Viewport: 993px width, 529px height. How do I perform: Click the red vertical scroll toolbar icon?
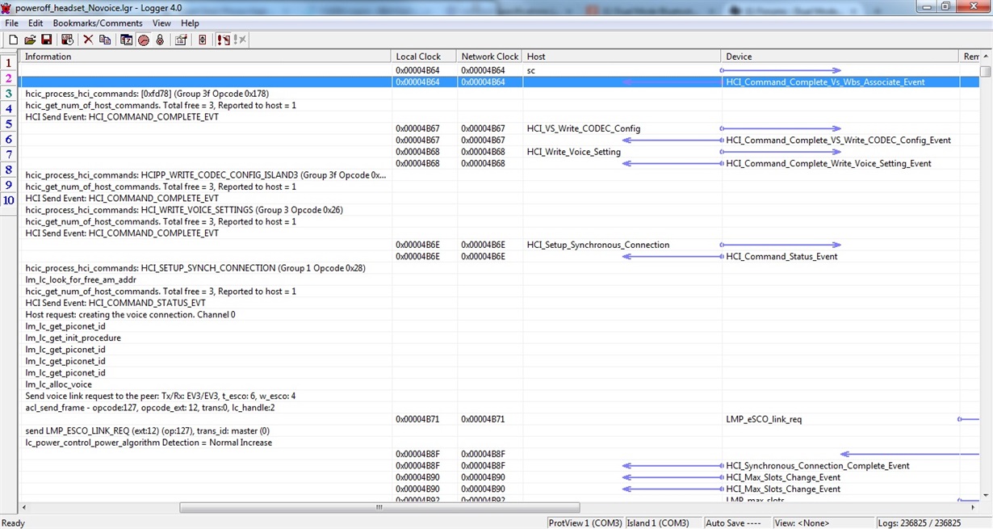click(x=202, y=40)
